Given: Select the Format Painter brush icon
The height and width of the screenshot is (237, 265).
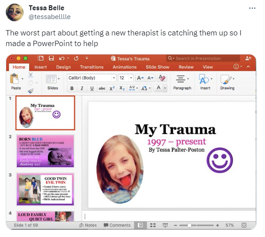Looking at the screenshot, I should pos(31,91).
